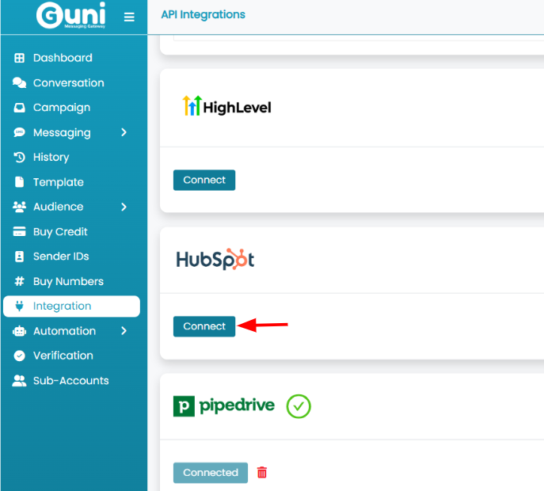Viewport: 544px width, 491px height.
Task: Go to Sub-Accounts page
Action: (x=71, y=381)
